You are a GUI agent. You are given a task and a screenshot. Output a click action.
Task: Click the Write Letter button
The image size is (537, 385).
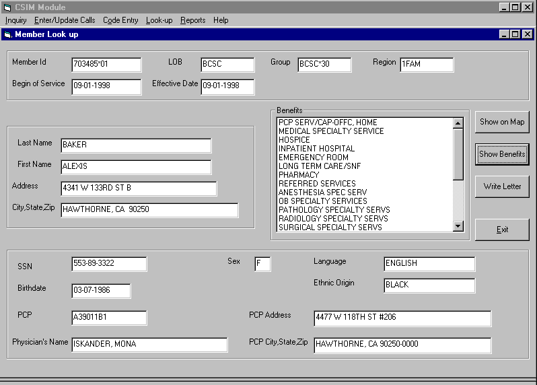click(502, 186)
